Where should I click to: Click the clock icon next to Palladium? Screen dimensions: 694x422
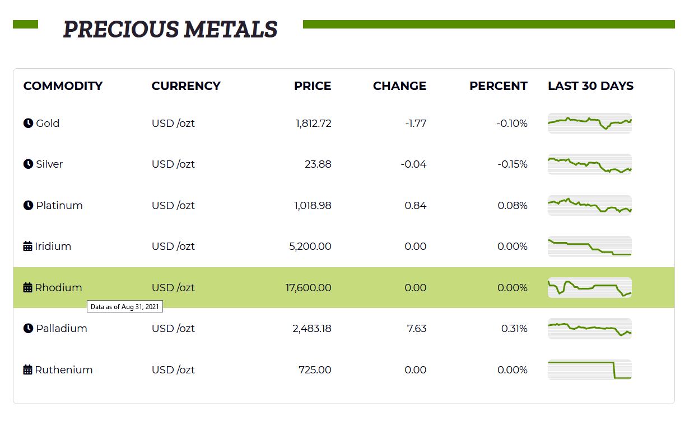pos(28,328)
